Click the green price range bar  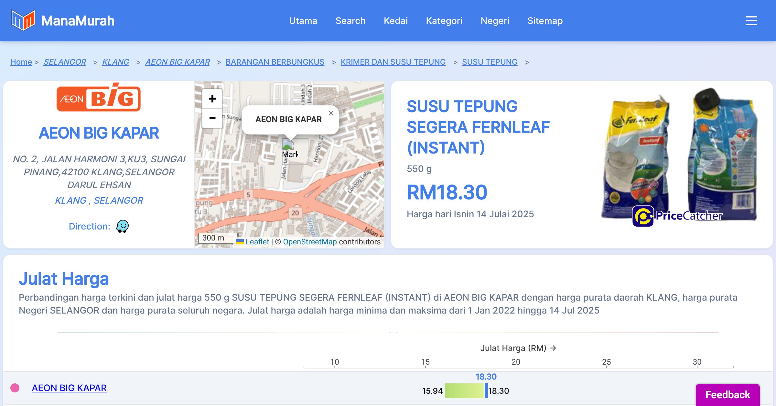click(x=464, y=391)
